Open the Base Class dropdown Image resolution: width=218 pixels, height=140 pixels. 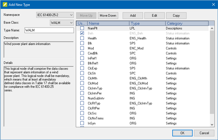[62, 22]
